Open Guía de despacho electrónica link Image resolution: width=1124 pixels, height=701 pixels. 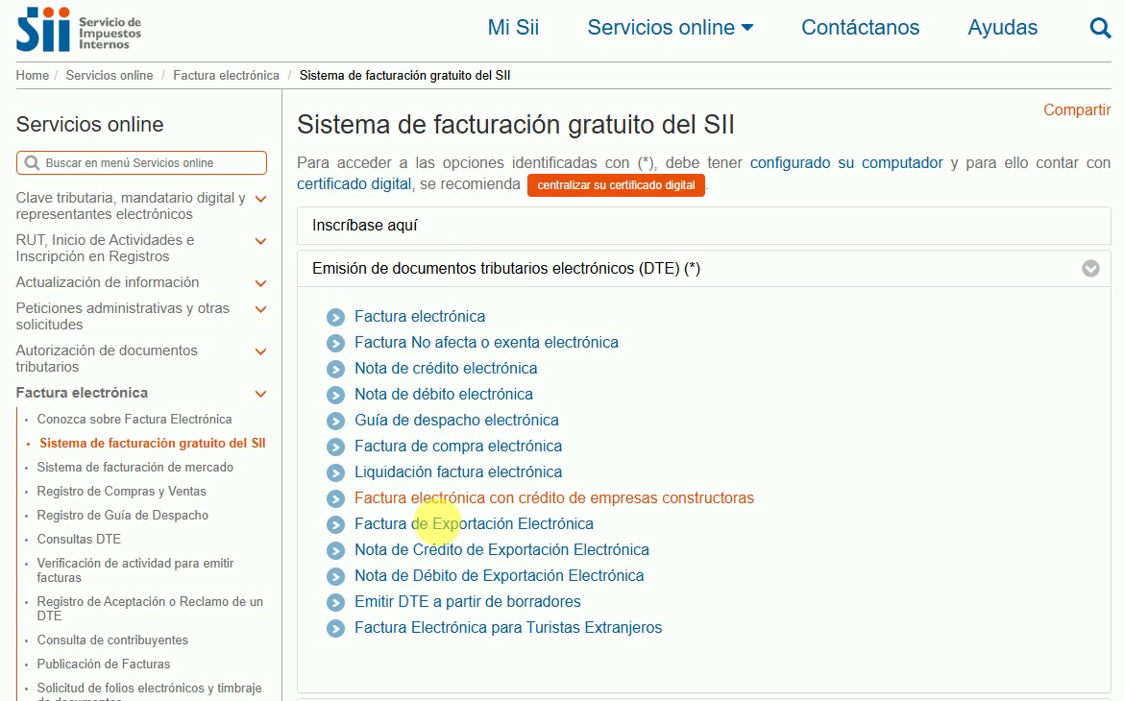pyautogui.click(x=456, y=420)
